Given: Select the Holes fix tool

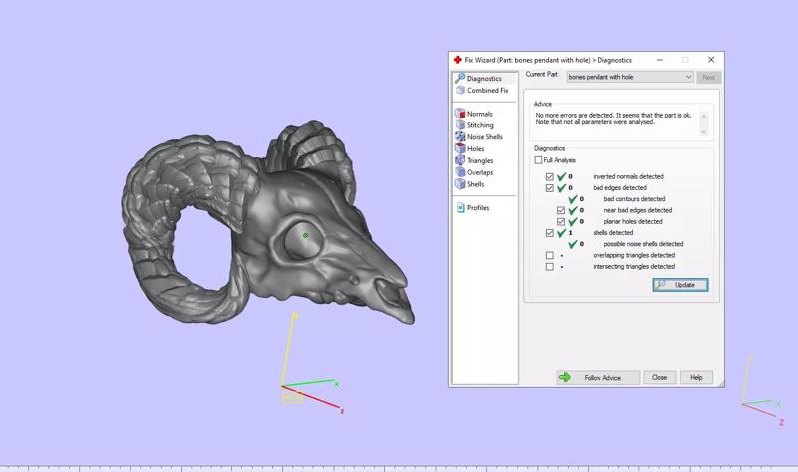Looking at the screenshot, I should [x=476, y=149].
